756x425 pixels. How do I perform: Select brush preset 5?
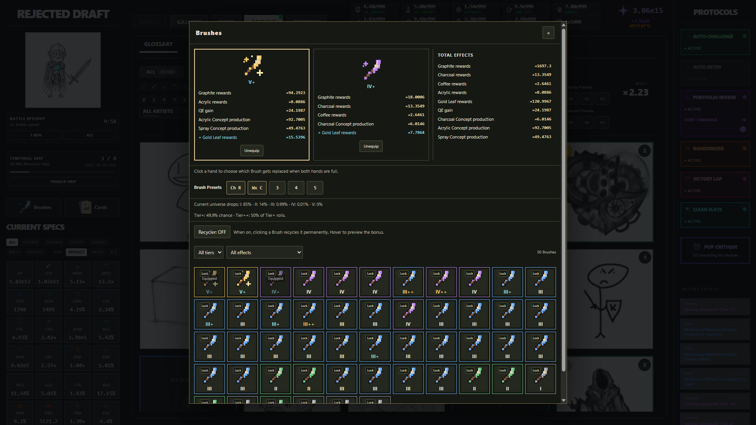(315, 188)
